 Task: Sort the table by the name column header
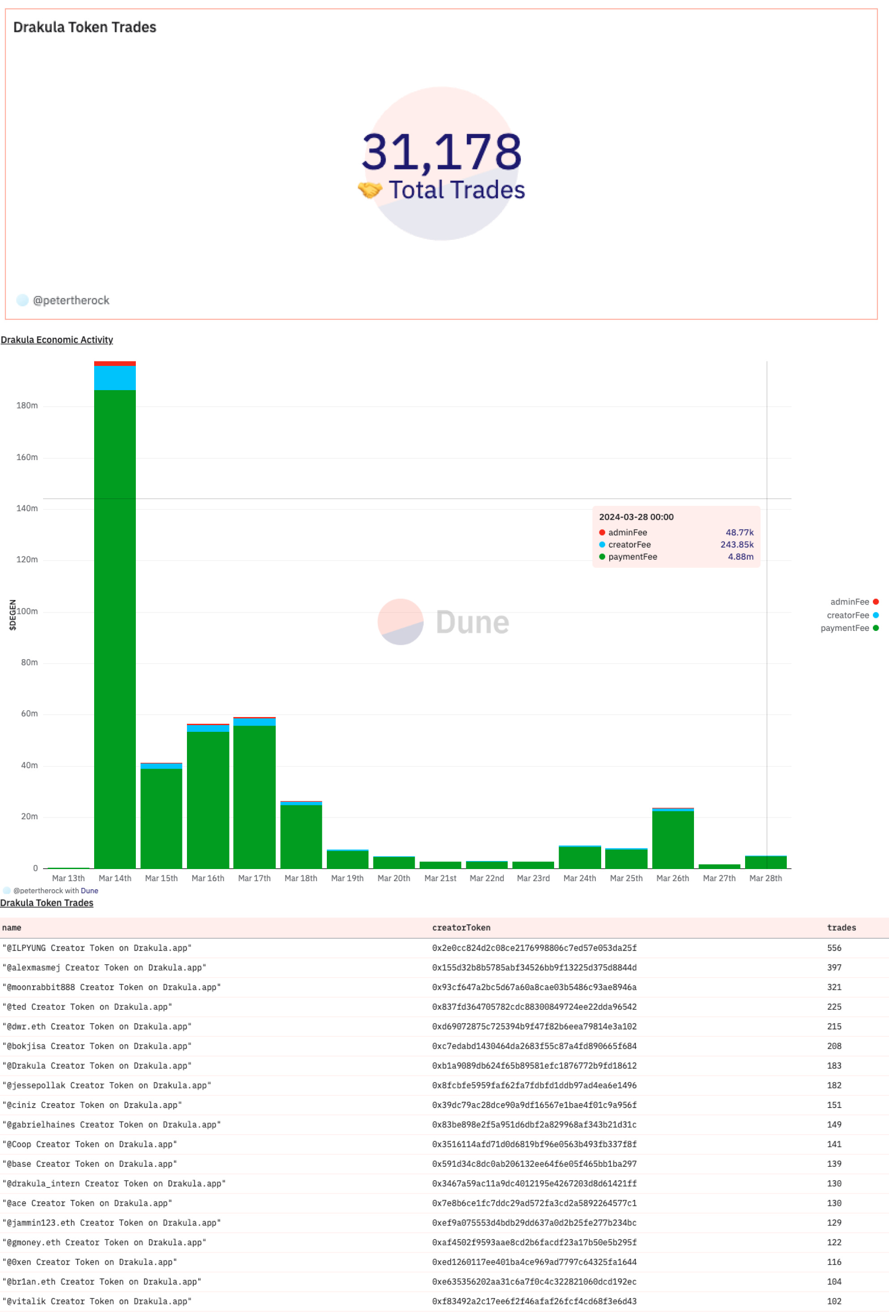pos(12,928)
